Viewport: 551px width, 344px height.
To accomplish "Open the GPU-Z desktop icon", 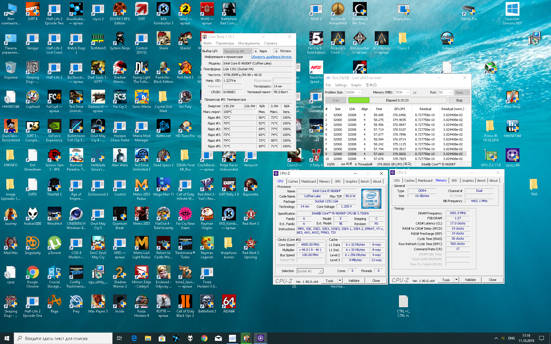I will (490, 156).
